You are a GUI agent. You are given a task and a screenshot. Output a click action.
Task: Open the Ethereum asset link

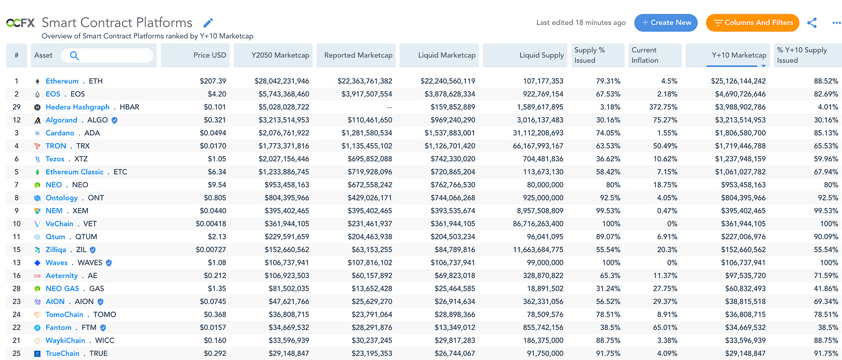click(62, 81)
